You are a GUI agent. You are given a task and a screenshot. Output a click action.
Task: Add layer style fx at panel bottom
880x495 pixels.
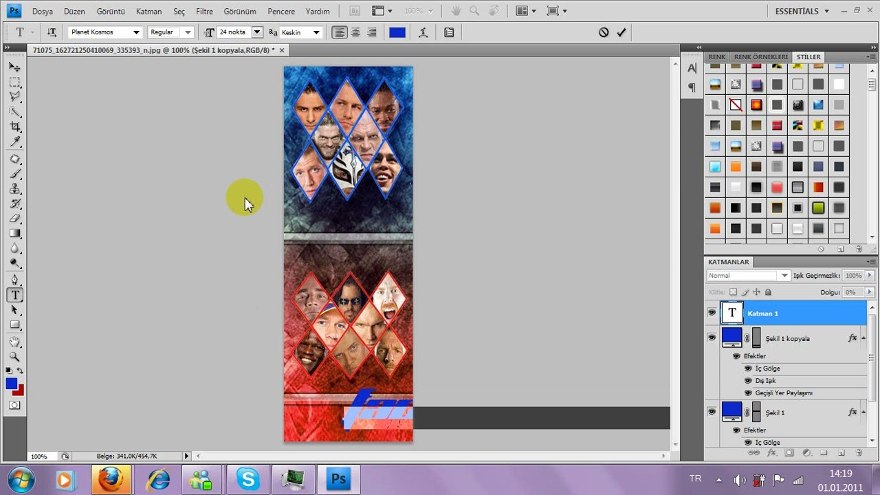coord(771,453)
